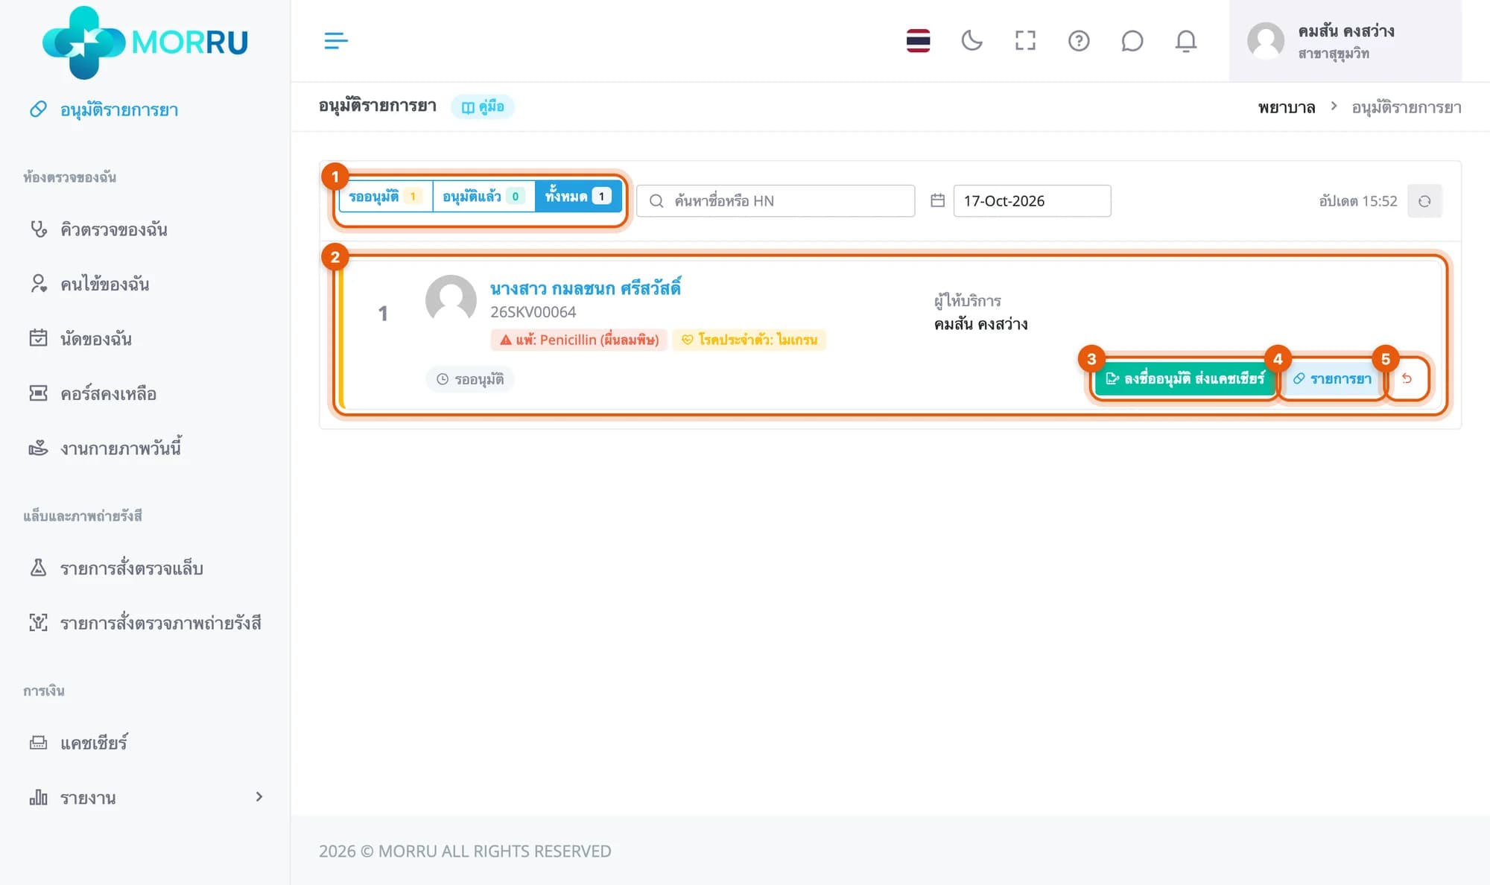Click the โรคประจำตัว: ไมเกรน tag

coord(749,340)
